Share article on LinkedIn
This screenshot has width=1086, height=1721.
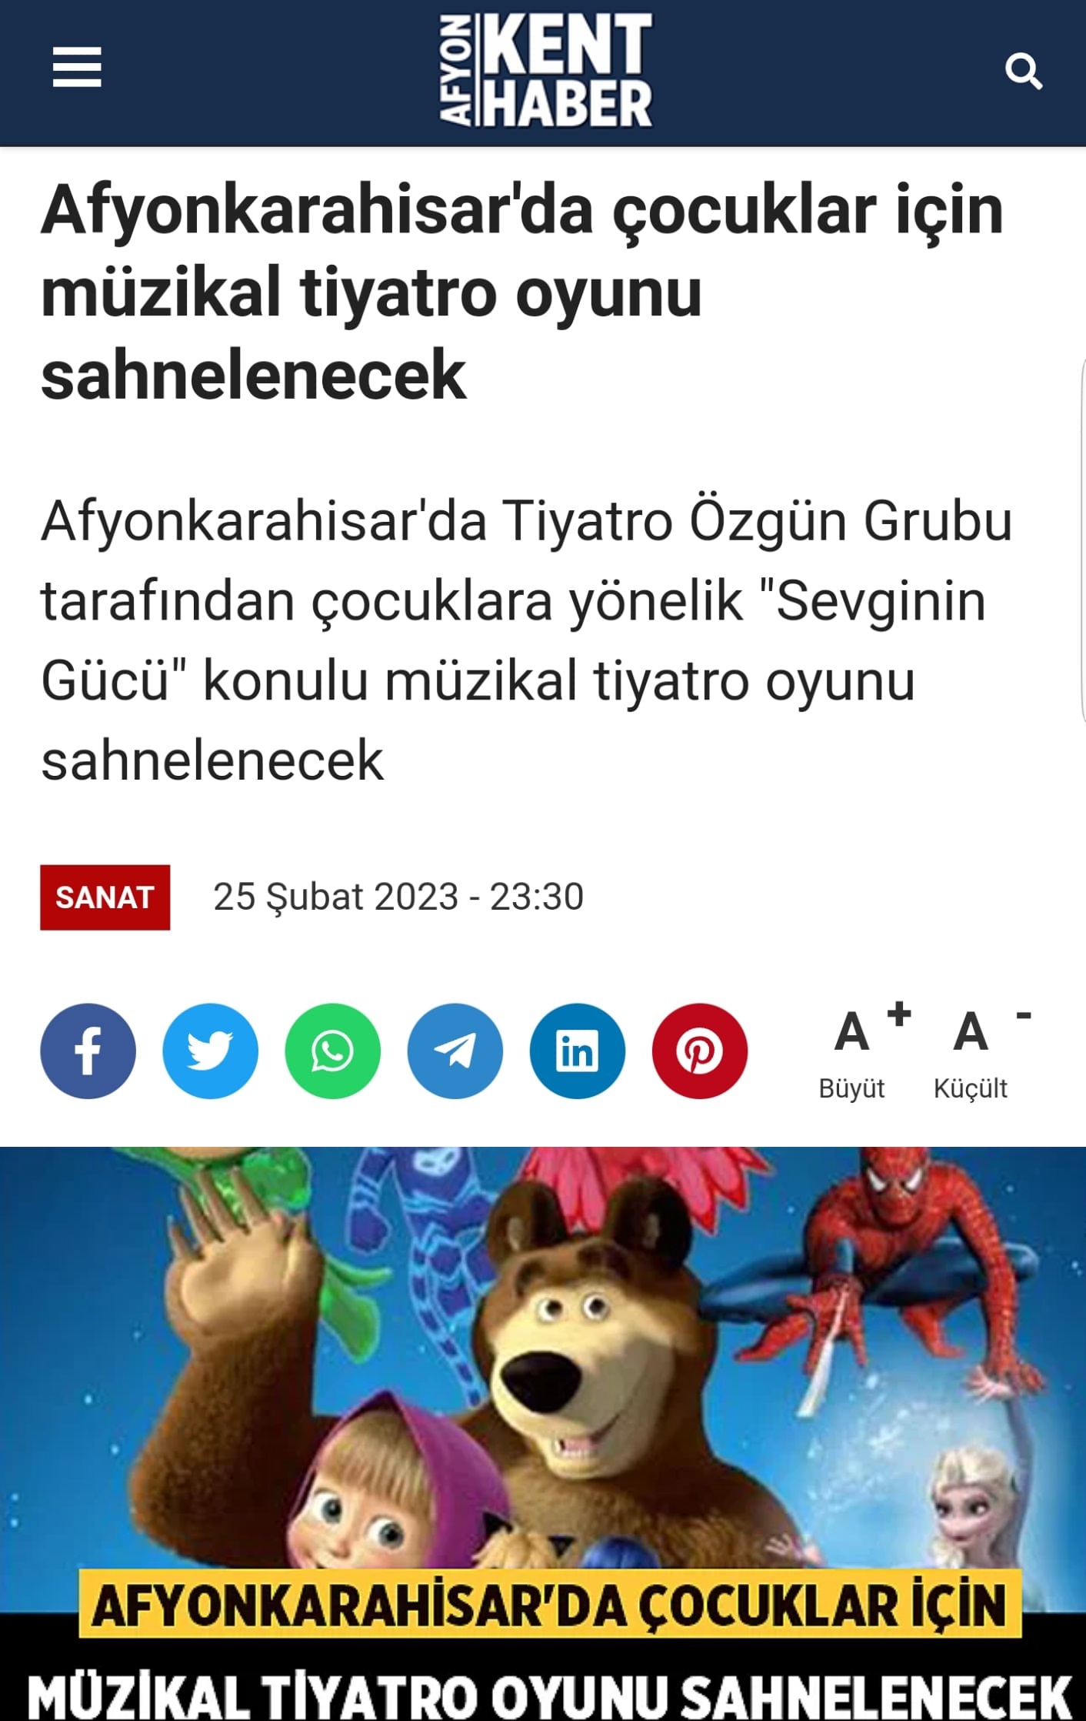(x=577, y=1051)
